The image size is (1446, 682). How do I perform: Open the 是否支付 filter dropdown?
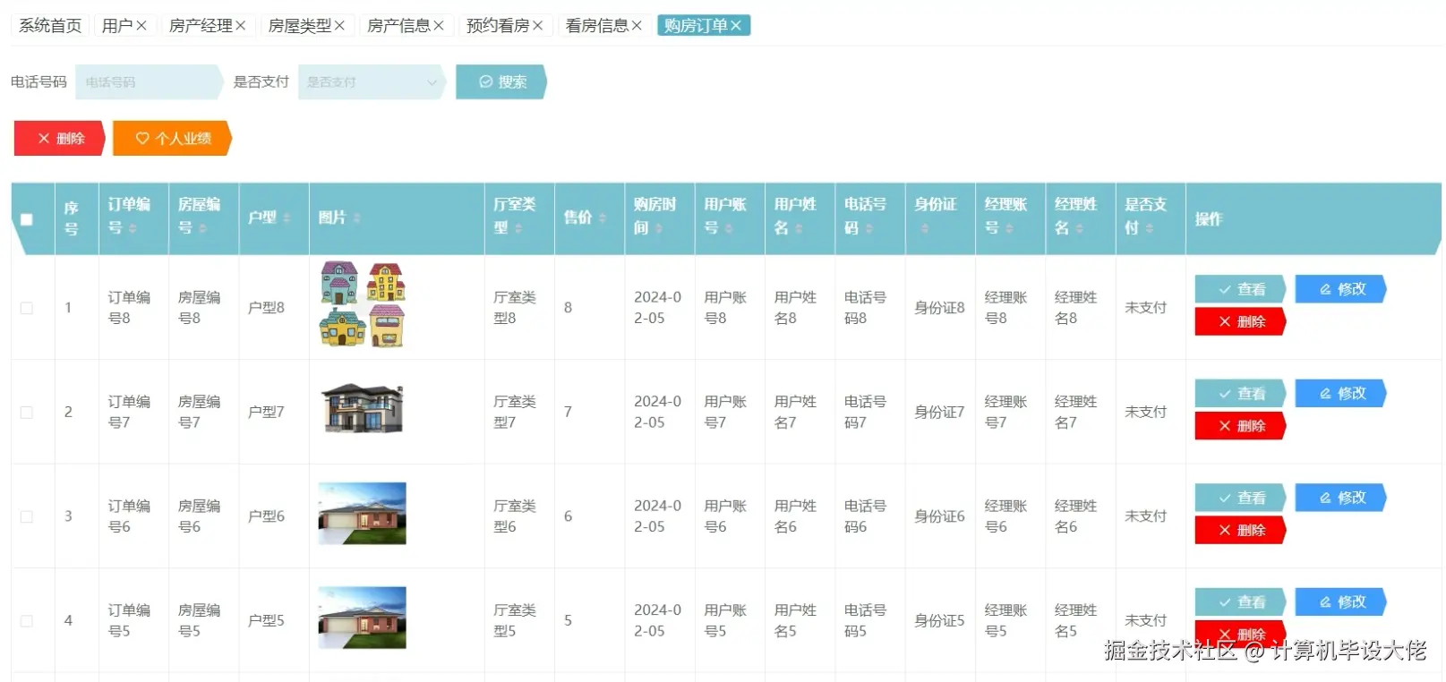click(371, 81)
